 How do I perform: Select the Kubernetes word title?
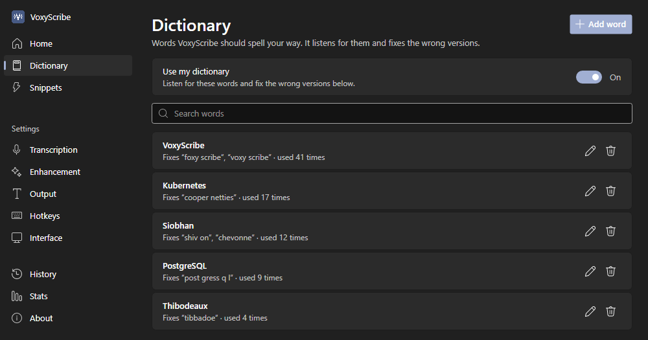click(184, 185)
